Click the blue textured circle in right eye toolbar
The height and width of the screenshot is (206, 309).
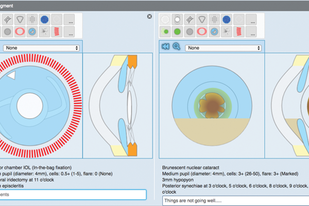(226, 20)
